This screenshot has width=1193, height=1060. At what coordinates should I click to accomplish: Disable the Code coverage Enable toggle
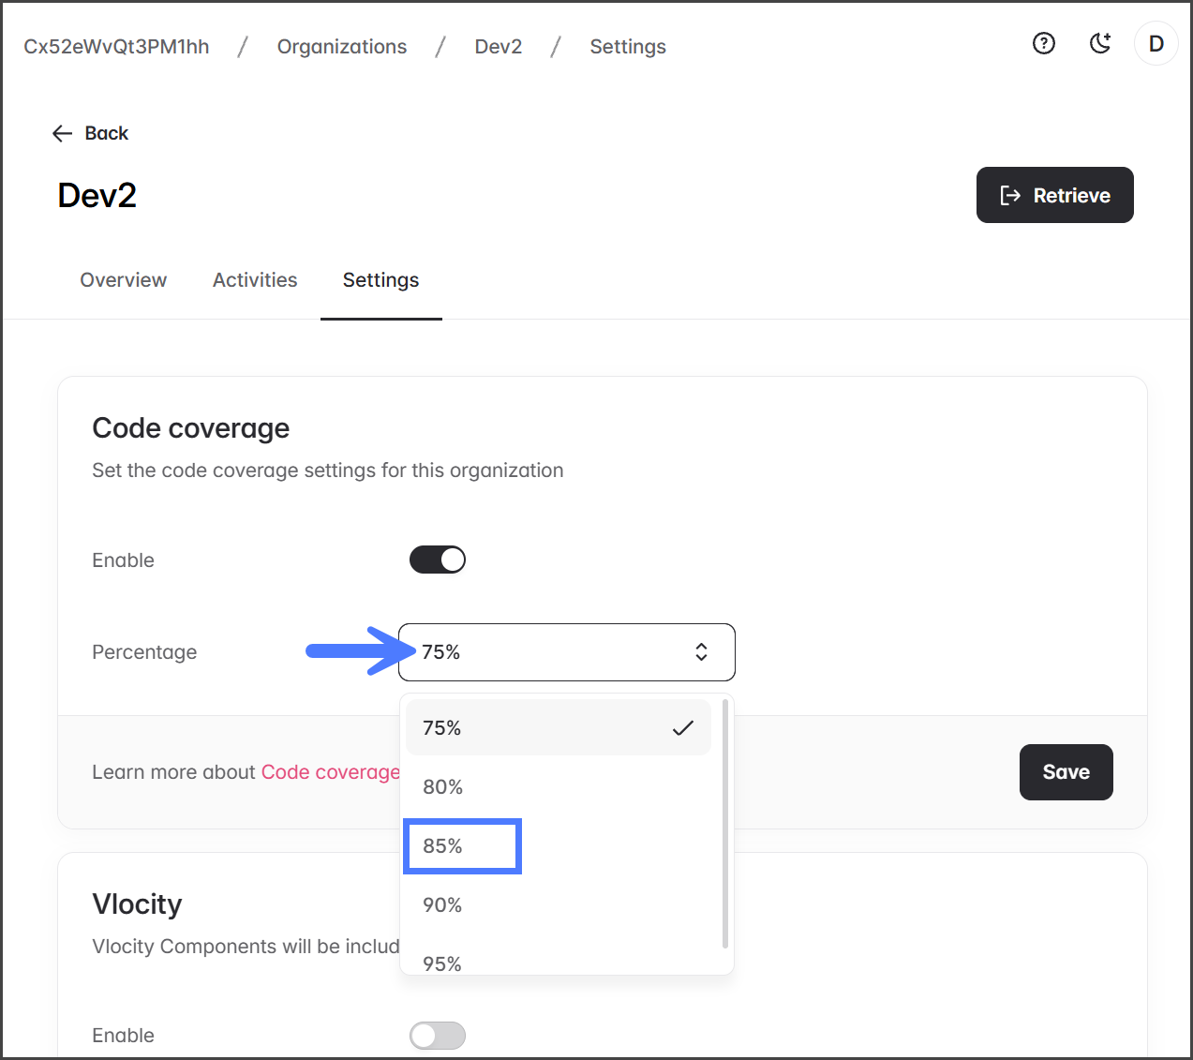coord(438,560)
